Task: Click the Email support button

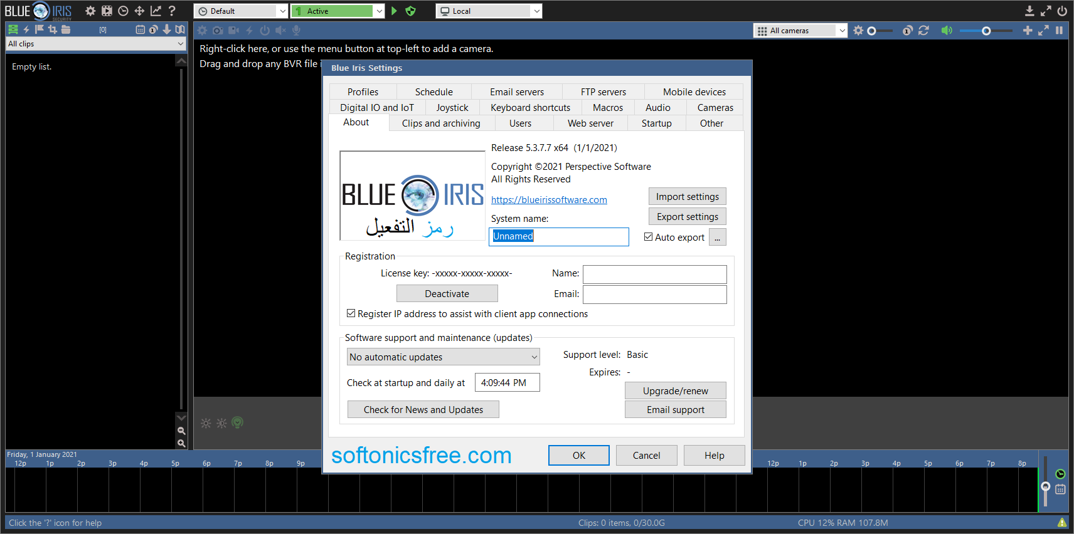Action: click(676, 409)
